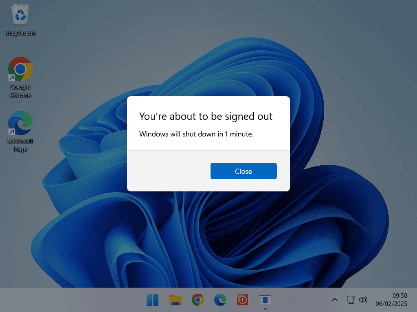Open the red power button app in taskbar

243,300
